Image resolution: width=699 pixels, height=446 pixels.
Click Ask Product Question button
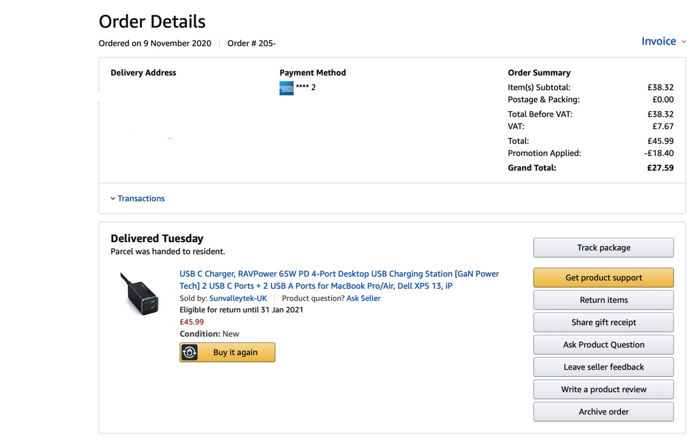pos(603,345)
